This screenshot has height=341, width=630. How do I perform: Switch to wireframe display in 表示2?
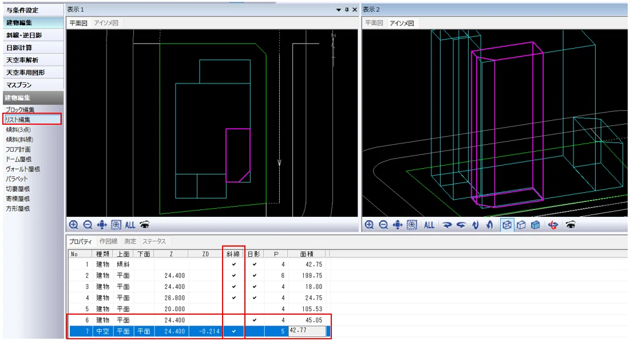(507, 225)
